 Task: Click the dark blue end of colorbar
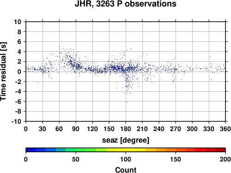coord(31,150)
